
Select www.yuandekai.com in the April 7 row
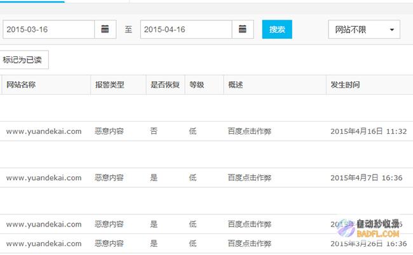point(44,178)
